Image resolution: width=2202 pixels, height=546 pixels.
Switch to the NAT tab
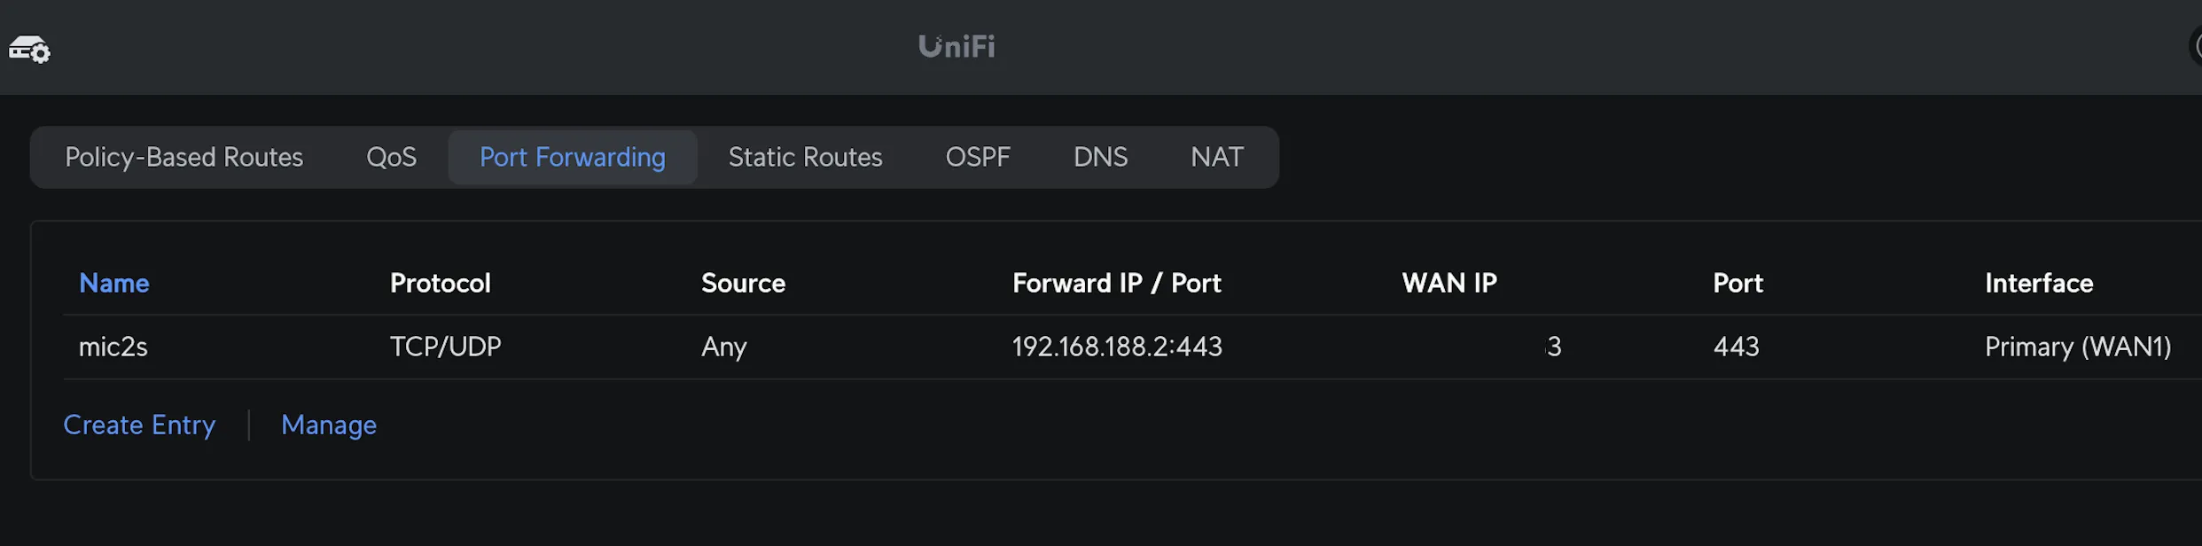pos(1217,157)
